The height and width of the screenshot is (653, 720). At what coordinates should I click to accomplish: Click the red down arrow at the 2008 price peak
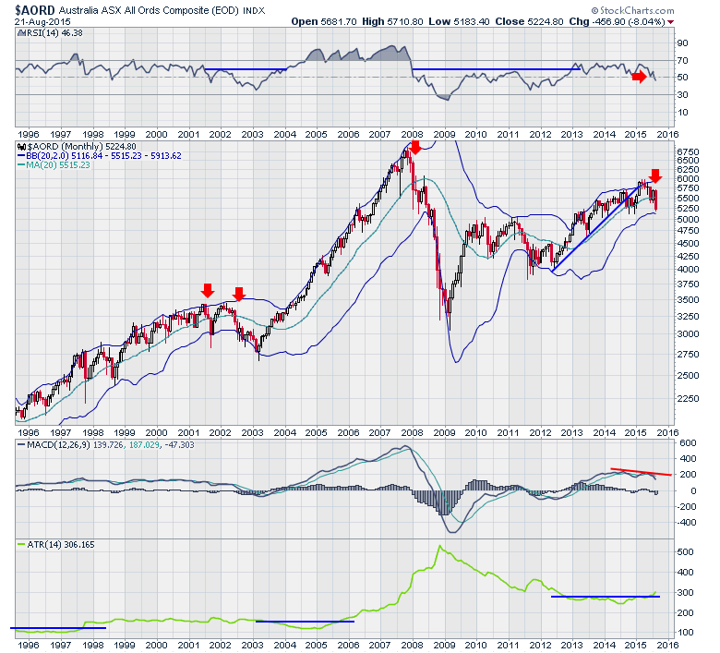click(x=415, y=147)
